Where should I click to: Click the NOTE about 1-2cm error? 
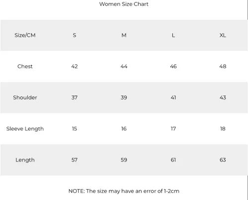[x=124, y=191]
